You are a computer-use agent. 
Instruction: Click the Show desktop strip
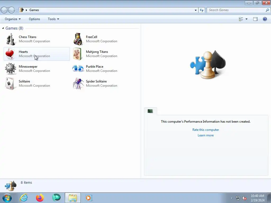pos(269,198)
